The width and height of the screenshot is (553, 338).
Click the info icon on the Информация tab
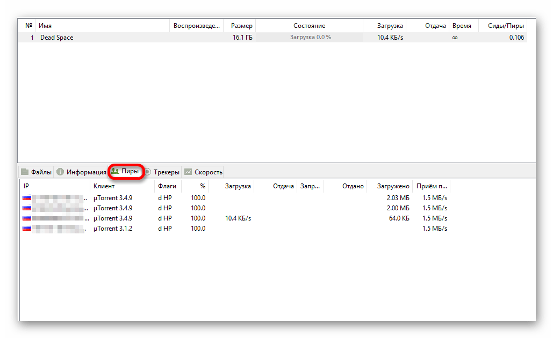(x=60, y=172)
